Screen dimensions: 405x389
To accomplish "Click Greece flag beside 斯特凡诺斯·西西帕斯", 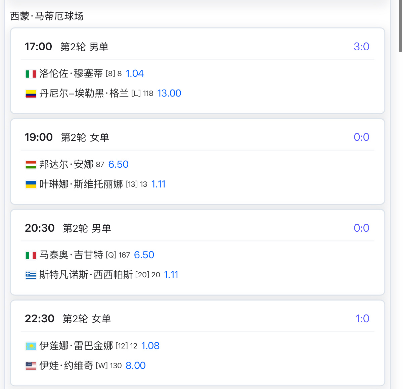I will tap(31, 275).
